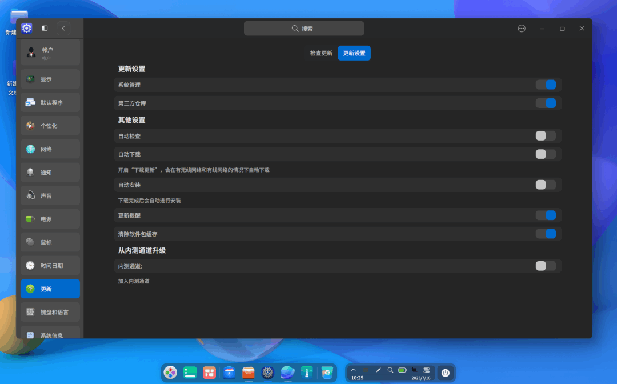Open the launcher icon in the dock
The height and width of the screenshot is (384, 617).
tap(170, 372)
